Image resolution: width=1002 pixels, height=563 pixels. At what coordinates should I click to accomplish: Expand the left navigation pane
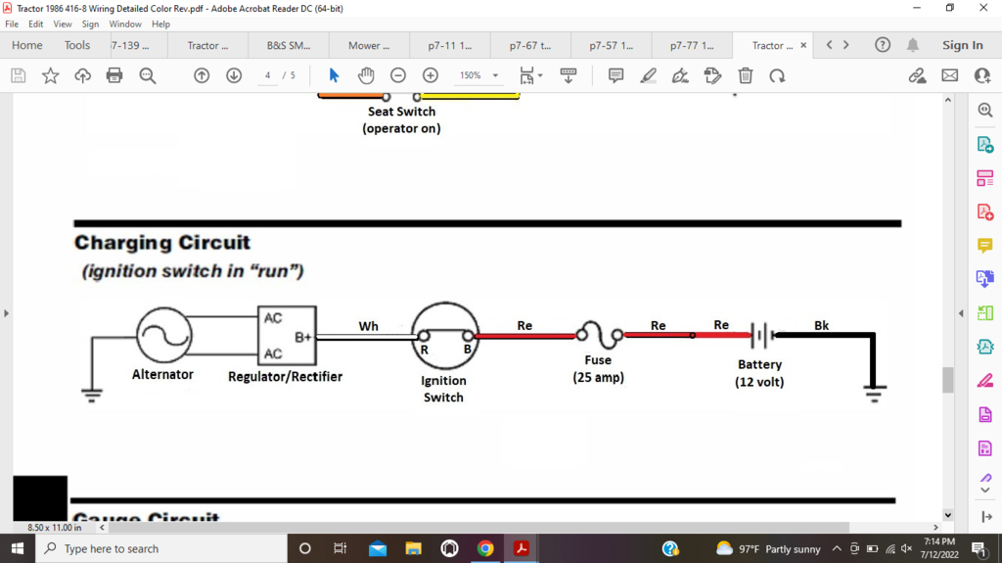click(6, 313)
